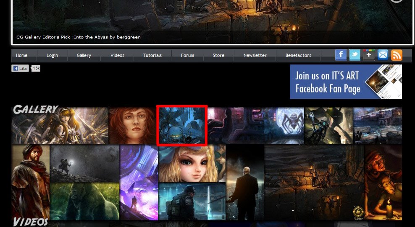Viewport: 415px width, 227px height.
Task: Click the Into the Abyss by berggreen caption
Action: tap(79, 37)
